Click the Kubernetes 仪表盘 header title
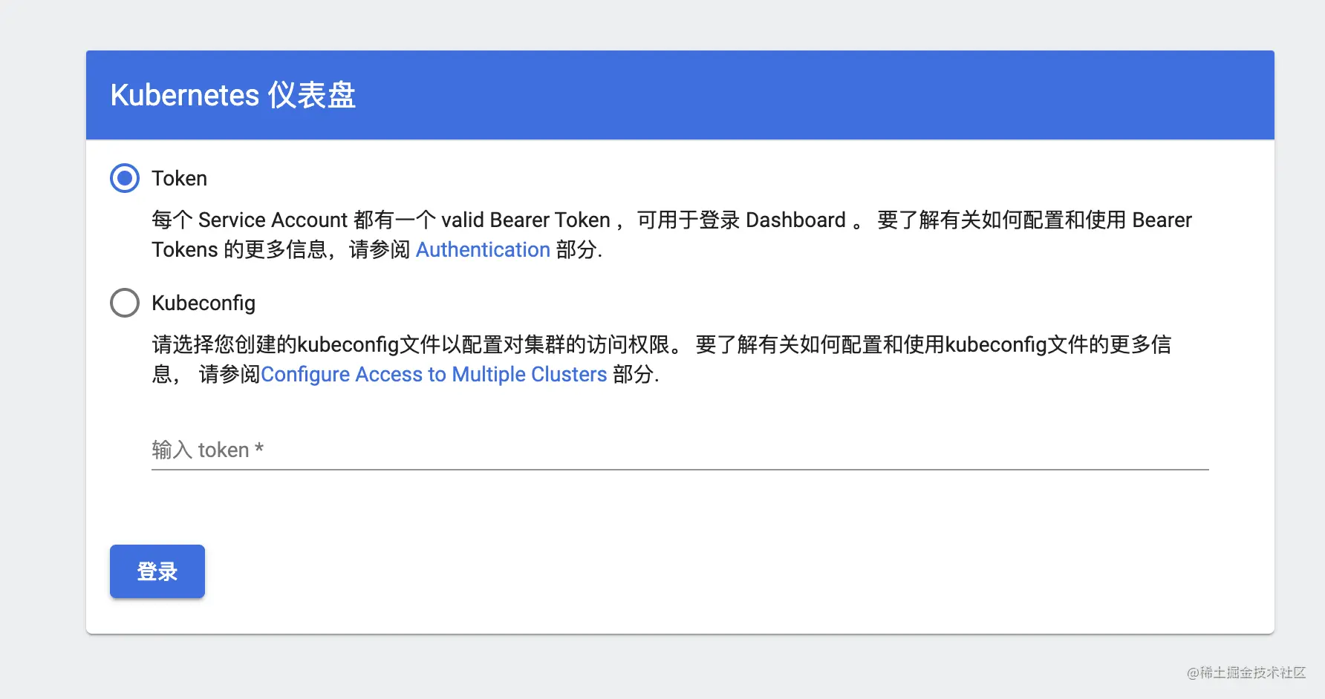This screenshot has width=1325, height=699. point(233,95)
